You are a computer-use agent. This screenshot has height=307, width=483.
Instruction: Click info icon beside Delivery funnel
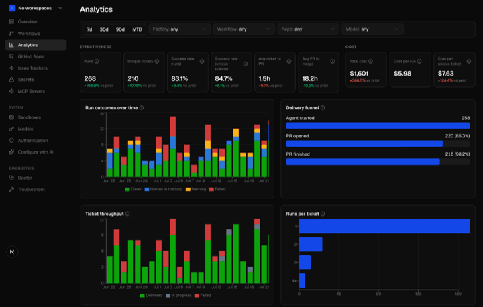point(323,108)
